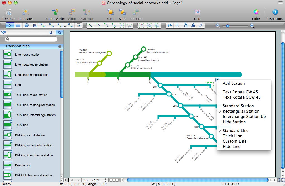
Task: Select the Eyedropper tool
Action: click(x=201, y=25)
